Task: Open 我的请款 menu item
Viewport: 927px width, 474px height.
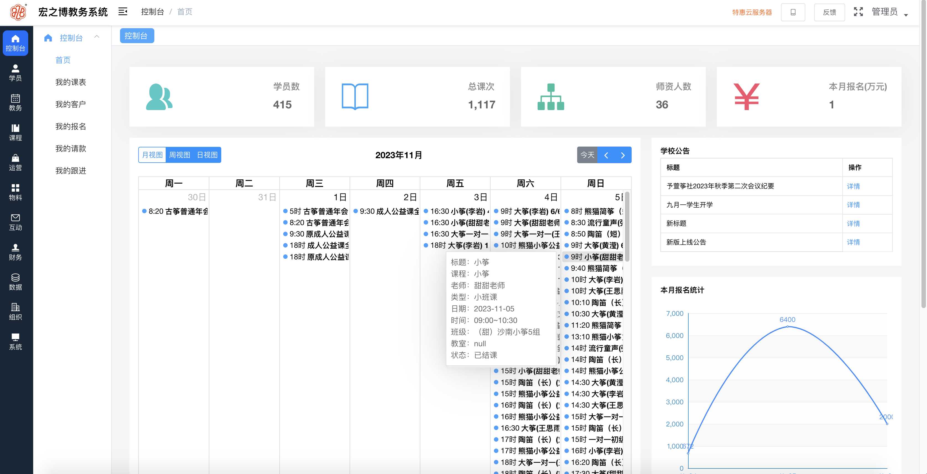Action: click(x=71, y=149)
